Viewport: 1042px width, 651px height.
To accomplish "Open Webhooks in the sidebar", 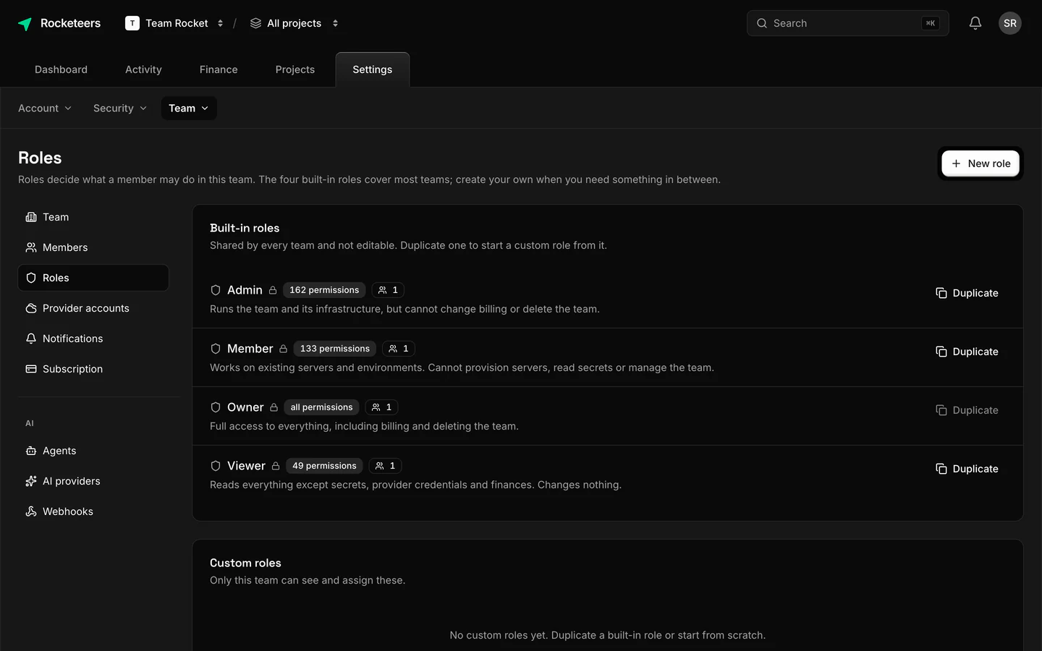I will 93,511.
